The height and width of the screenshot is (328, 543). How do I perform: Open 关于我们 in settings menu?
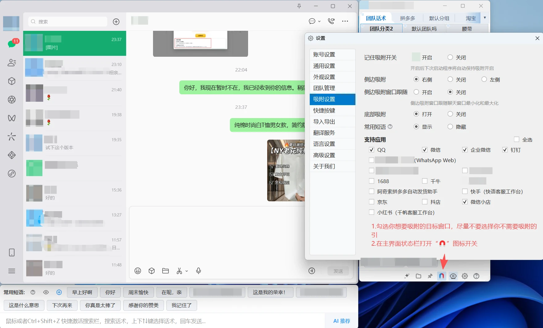pyautogui.click(x=332, y=166)
